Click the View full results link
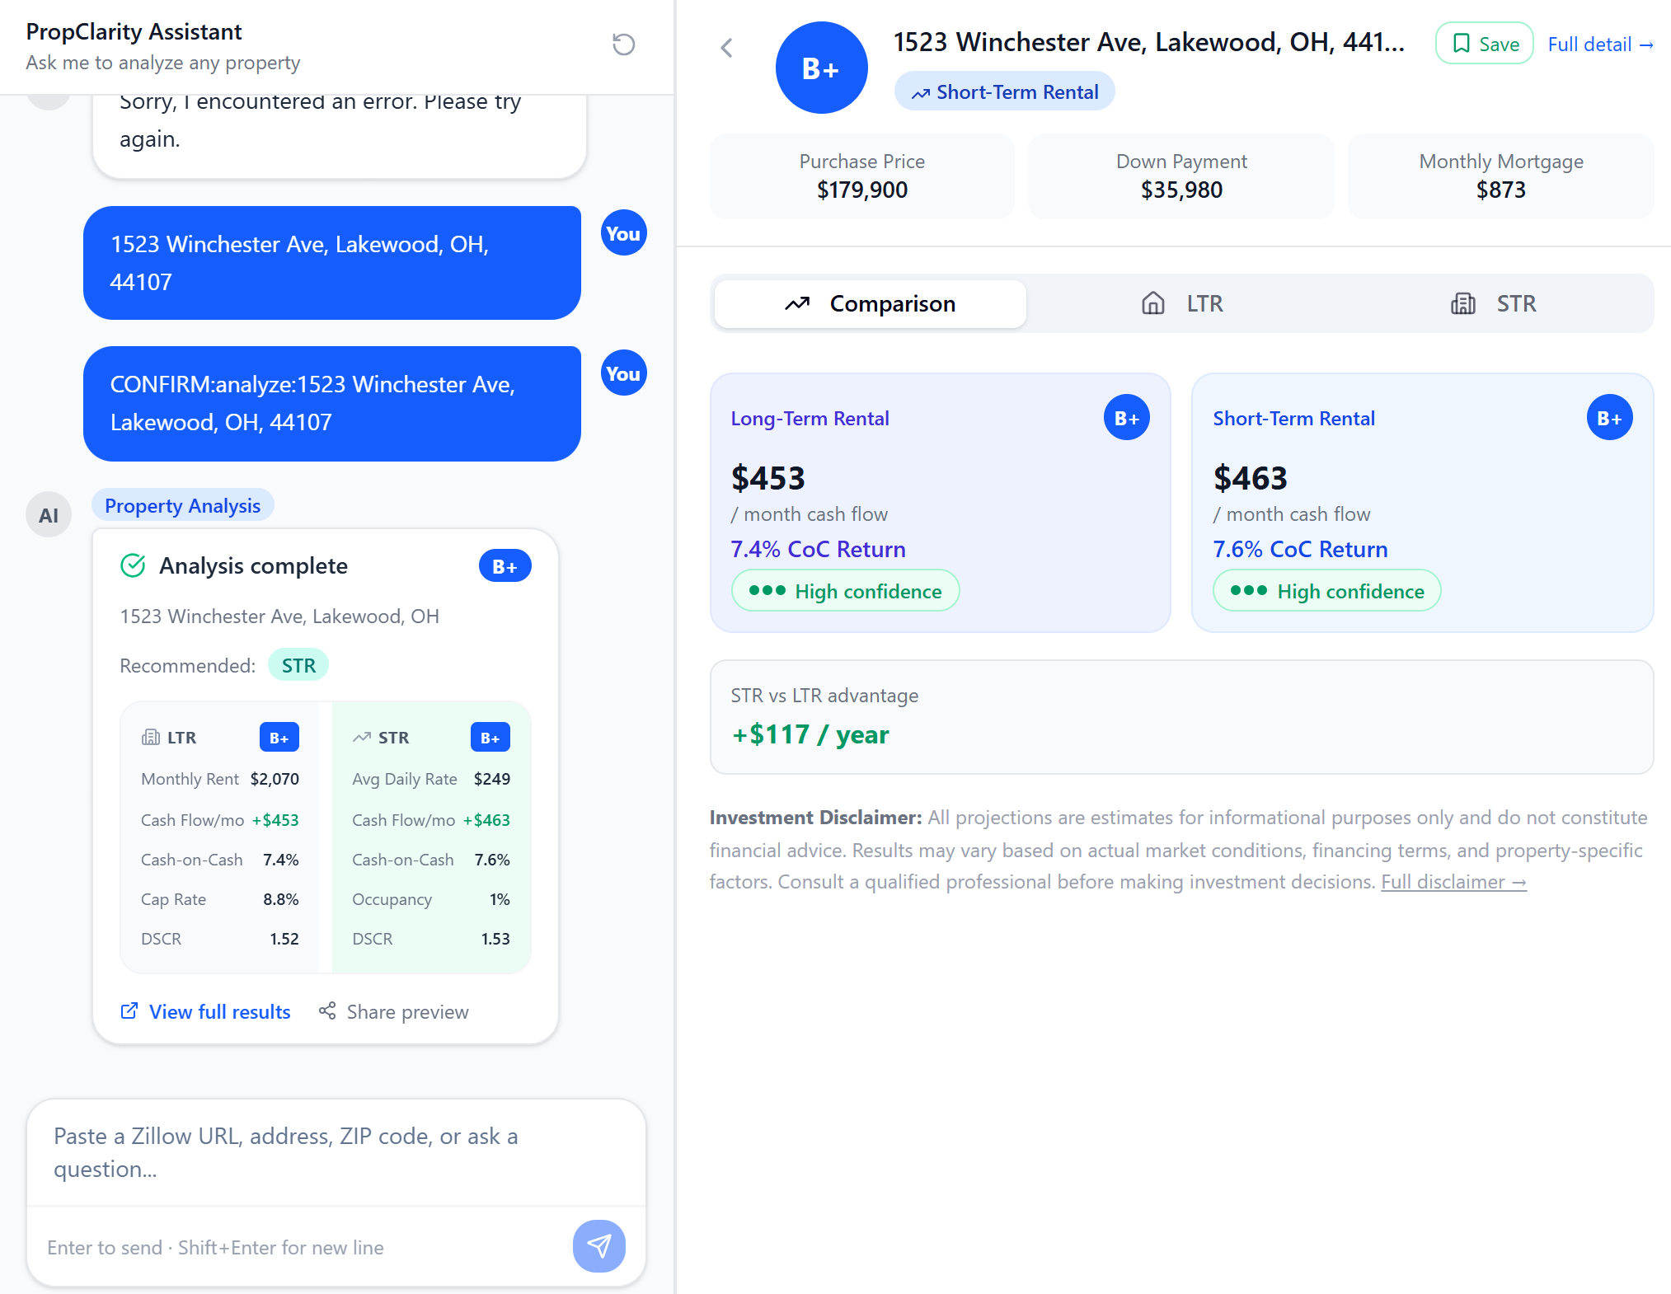1671x1294 pixels. tap(219, 1011)
